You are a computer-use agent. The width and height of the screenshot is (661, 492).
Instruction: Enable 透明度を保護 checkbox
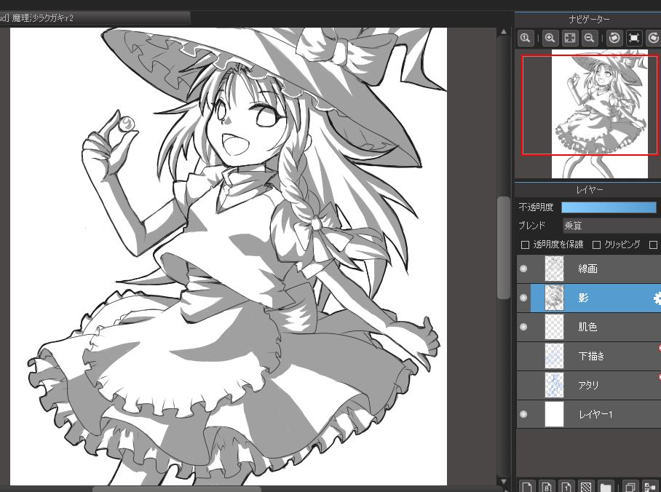tap(526, 245)
